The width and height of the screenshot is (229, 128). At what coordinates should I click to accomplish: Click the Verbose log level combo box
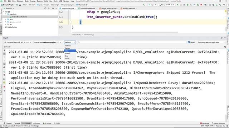click(70, 42)
